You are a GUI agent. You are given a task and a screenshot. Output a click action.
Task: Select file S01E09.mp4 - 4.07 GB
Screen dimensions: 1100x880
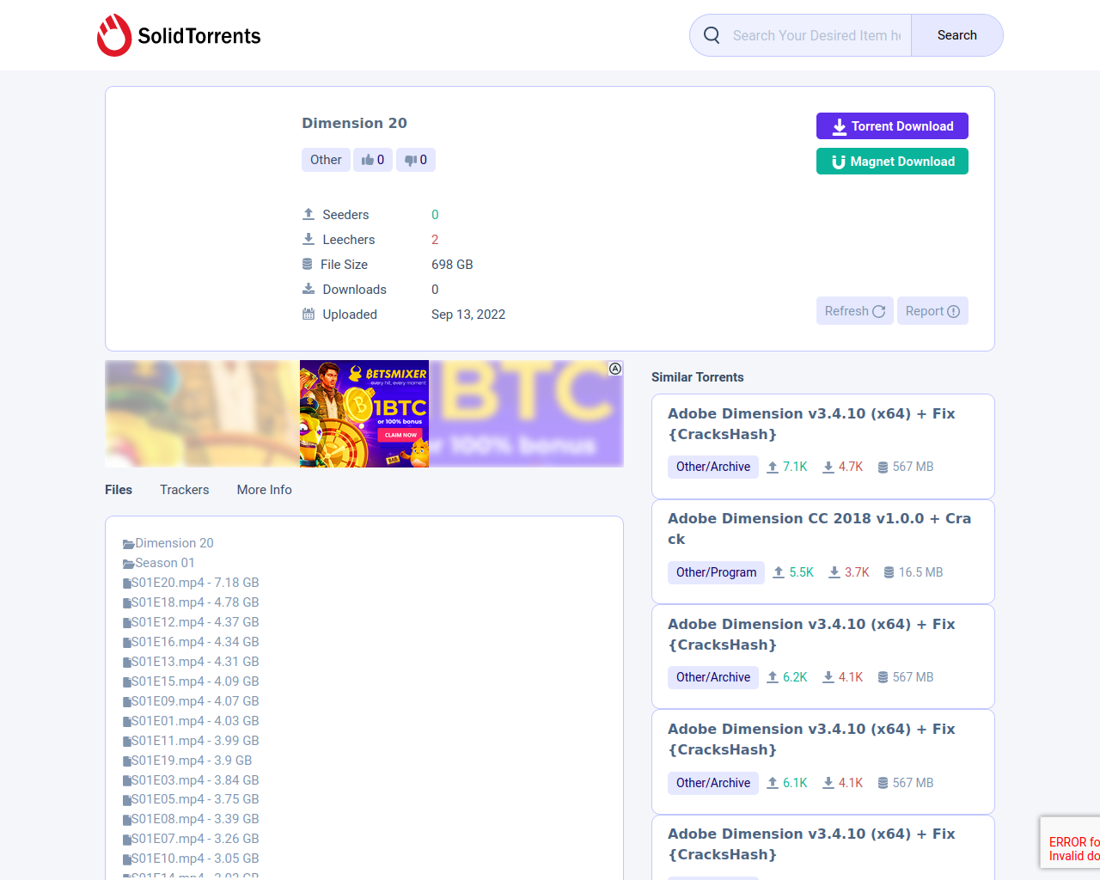click(x=195, y=701)
